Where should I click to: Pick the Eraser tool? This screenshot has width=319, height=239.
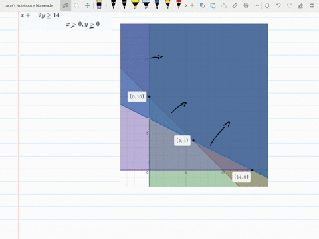click(x=99, y=5)
